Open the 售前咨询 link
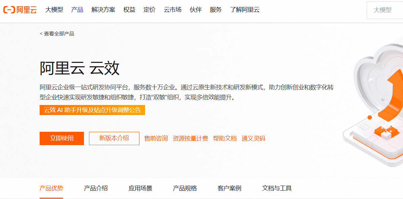 tap(156, 138)
